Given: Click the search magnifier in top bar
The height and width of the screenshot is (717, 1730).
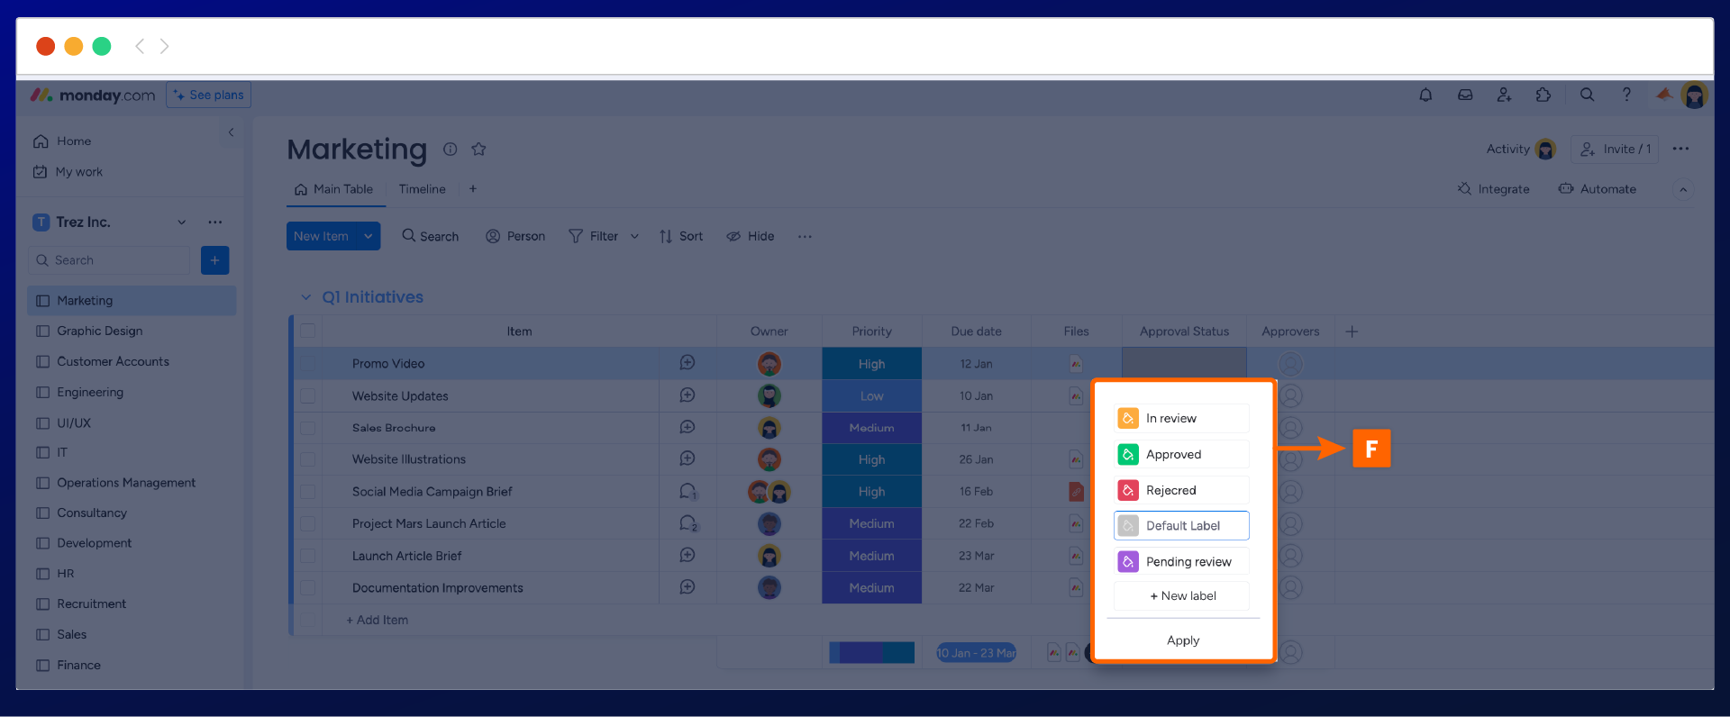Looking at the screenshot, I should click(x=1587, y=95).
